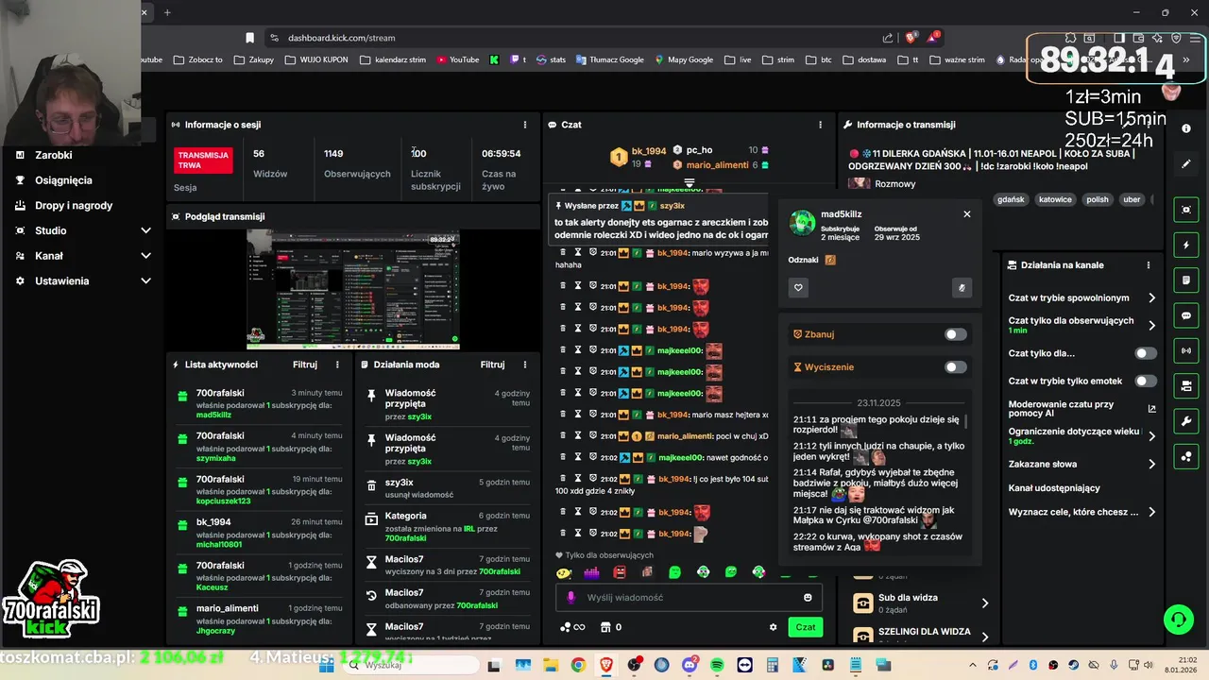Image resolution: width=1209 pixels, height=680 pixels.
Task: Click the Podgląd transmisji preview thumbnail
Action: tap(353, 290)
